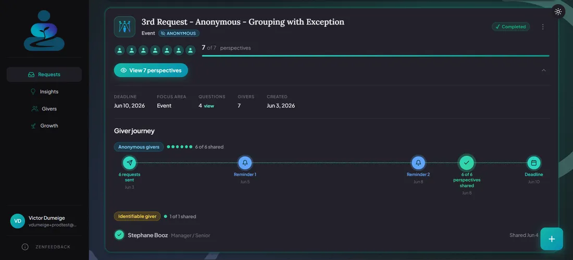Click the request title 3rd Request - Anonymous
This screenshot has height=260, width=573.
point(243,22)
